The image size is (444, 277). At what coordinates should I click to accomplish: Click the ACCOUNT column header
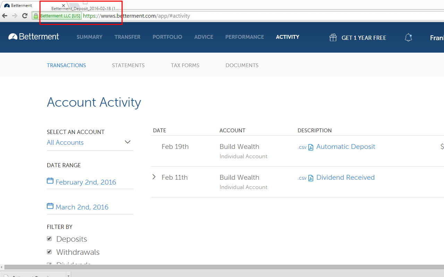coord(232,131)
